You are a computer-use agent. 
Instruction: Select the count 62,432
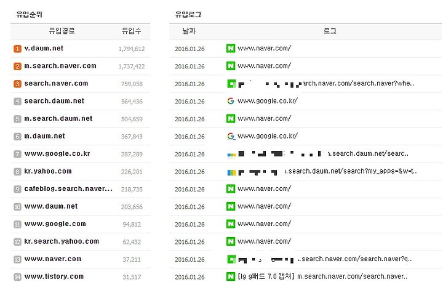point(132,242)
